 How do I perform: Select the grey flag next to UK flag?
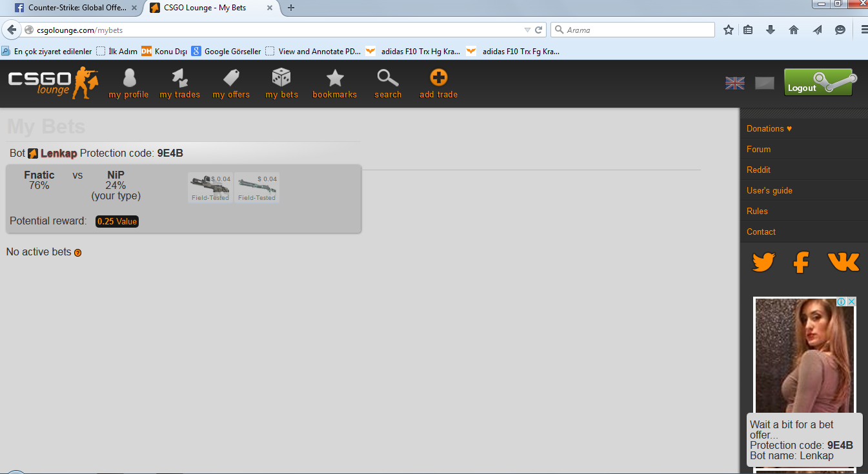point(765,83)
